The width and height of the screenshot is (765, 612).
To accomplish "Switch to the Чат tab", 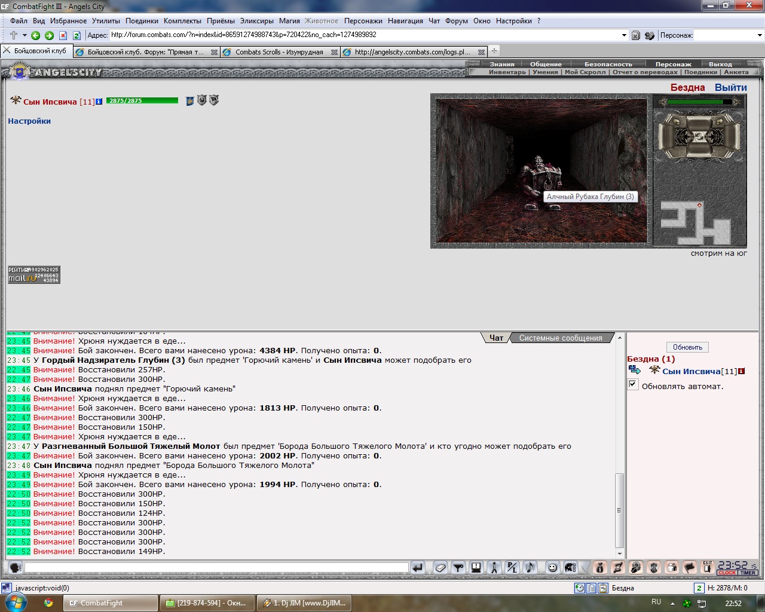I will click(496, 338).
